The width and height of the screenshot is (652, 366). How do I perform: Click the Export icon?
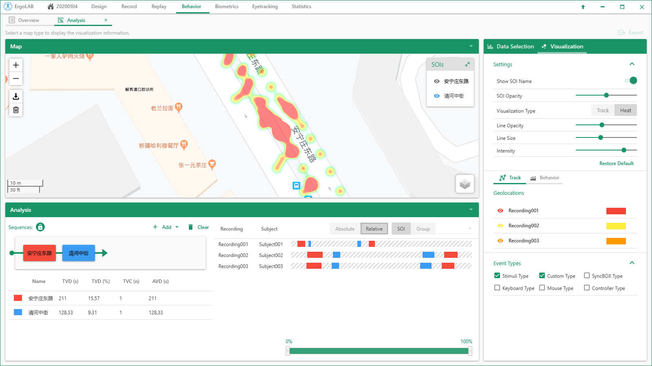point(621,33)
